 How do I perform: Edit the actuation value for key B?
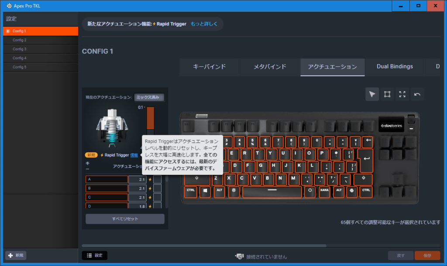click(137, 188)
